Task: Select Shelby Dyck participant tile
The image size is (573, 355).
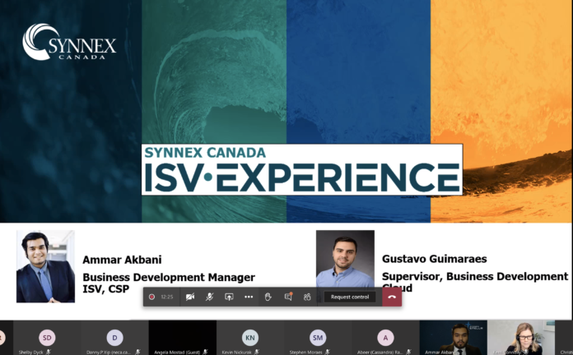Action: point(47,338)
